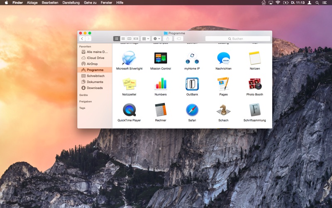Image resolution: width=332 pixels, height=208 pixels.
Task: Open the arrange items dropdown
Action: click(x=146, y=39)
